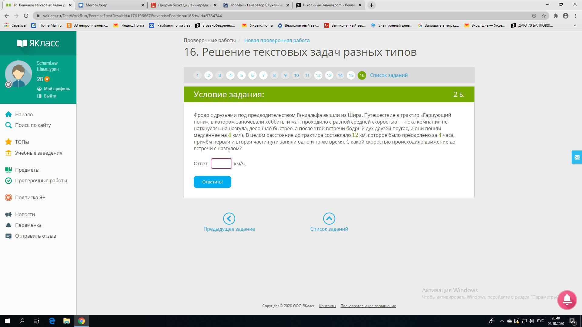This screenshot has width=582, height=327.
Task: Open ТОПы star item
Action: point(22,142)
